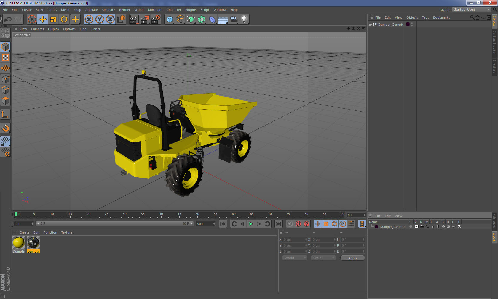Toggle X axis lock
The height and width of the screenshot is (299, 498).
click(x=89, y=20)
